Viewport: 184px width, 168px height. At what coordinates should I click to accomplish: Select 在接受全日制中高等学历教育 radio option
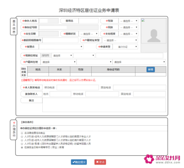[x=22, y=147]
